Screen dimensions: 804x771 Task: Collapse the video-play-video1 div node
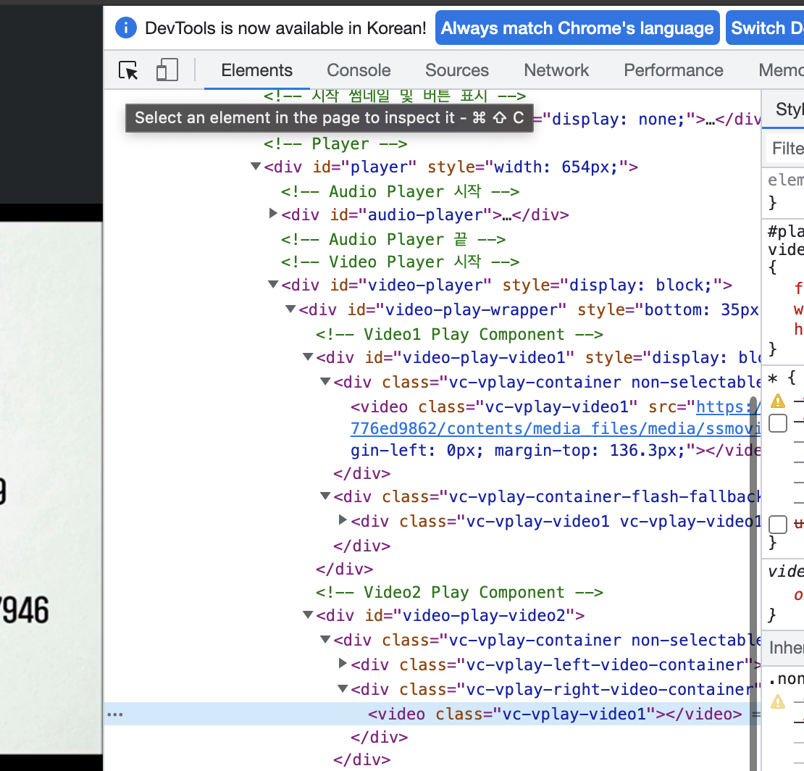tap(308, 357)
